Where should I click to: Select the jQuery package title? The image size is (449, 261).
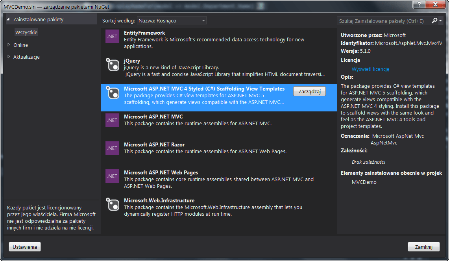132,61
